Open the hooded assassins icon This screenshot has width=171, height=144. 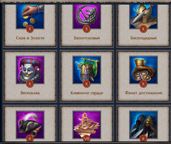click(x=144, y=125)
